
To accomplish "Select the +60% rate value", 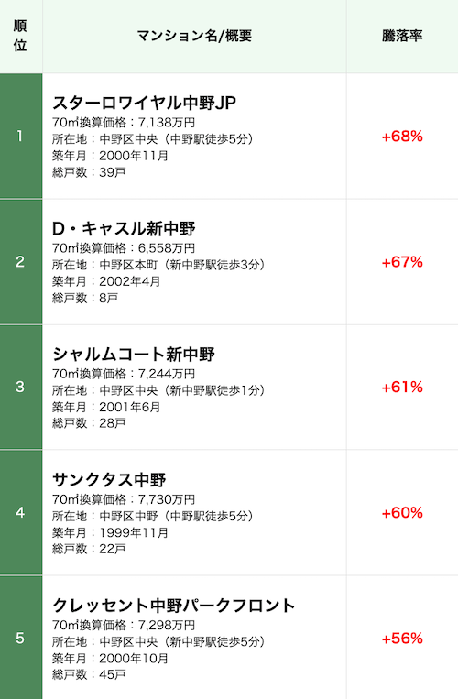I will pyautogui.click(x=402, y=513).
